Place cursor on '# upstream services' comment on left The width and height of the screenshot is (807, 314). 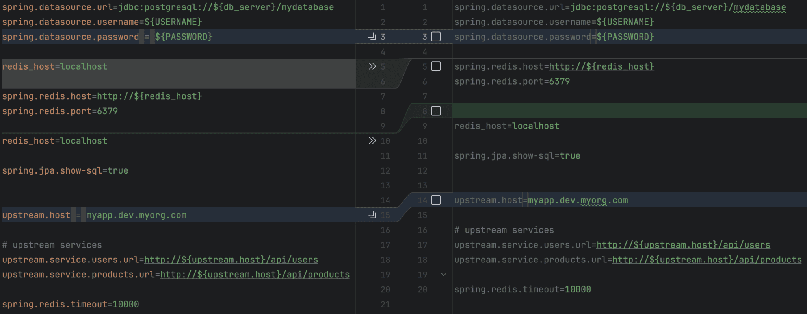[52, 245]
